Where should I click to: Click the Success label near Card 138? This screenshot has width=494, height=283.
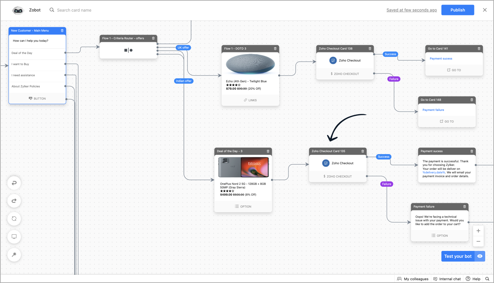[x=390, y=54]
